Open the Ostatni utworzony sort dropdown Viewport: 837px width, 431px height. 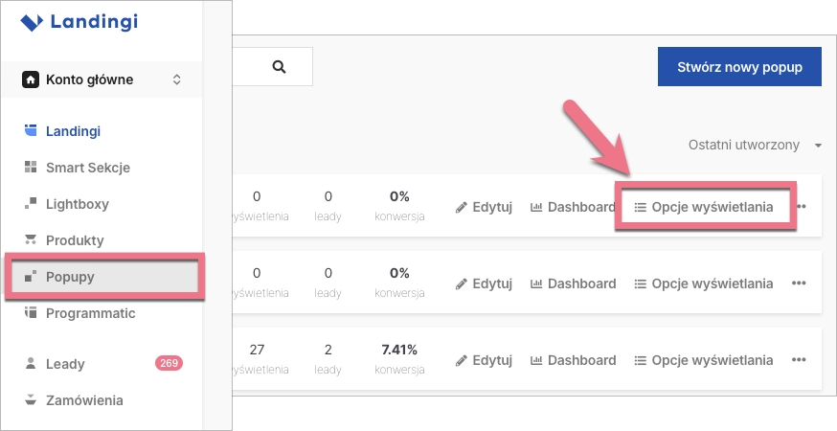point(755,145)
